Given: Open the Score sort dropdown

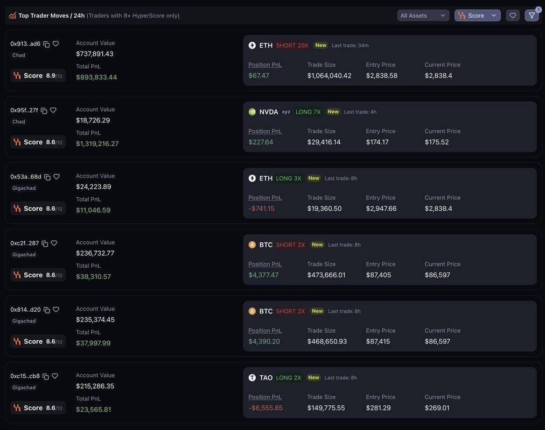Looking at the screenshot, I should [x=477, y=16].
